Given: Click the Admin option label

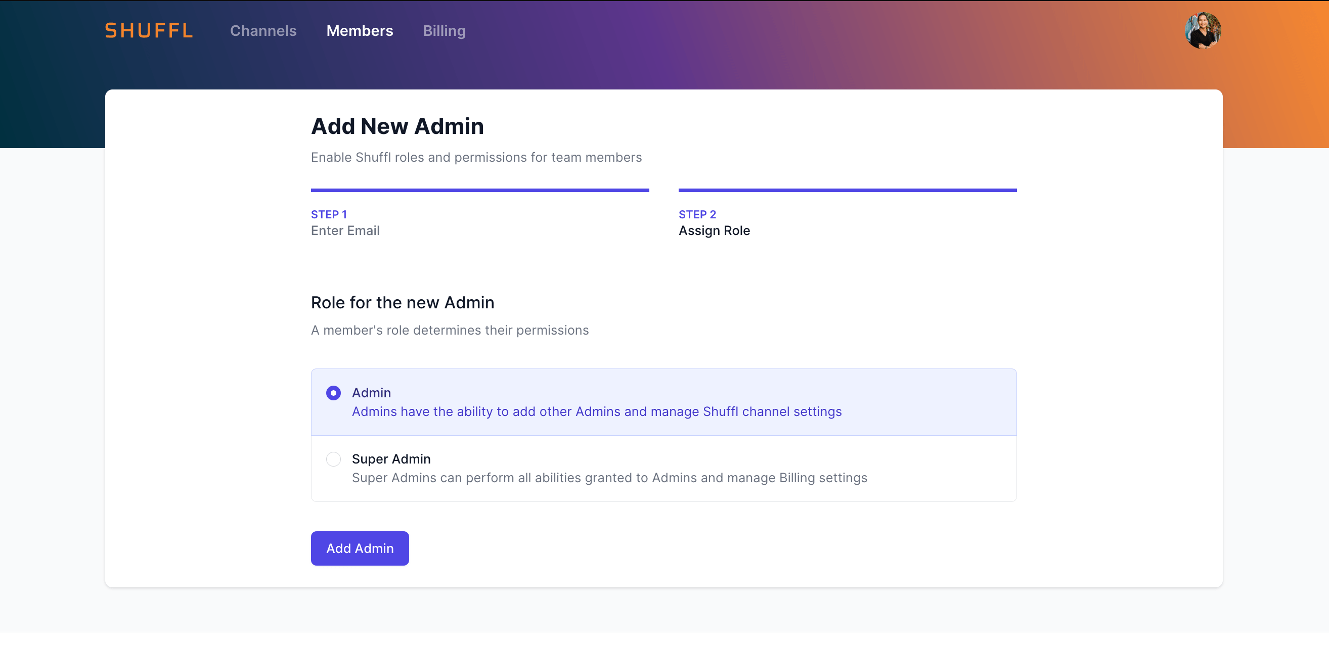Looking at the screenshot, I should coord(371,393).
